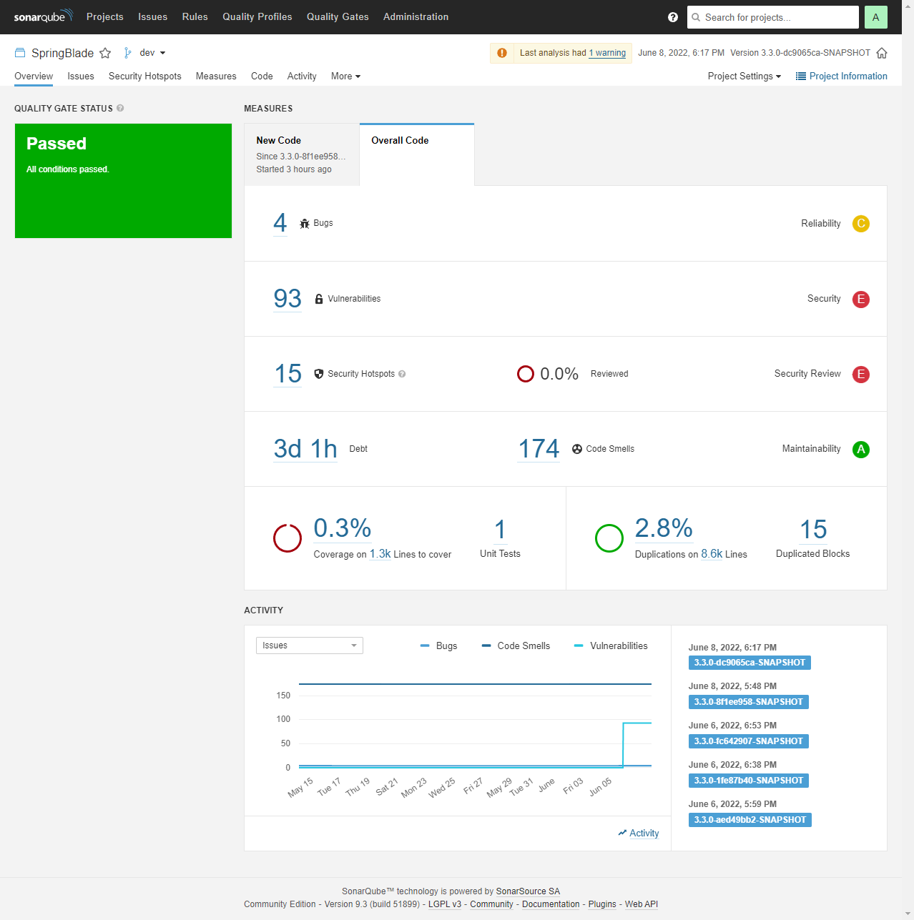Expand the More menu
Image resolution: width=914 pixels, height=920 pixels.
point(345,76)
